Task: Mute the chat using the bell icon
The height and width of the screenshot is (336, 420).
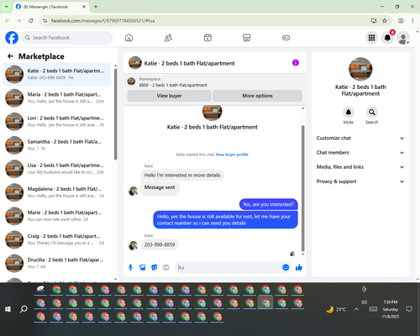Action: coord(349,113)
